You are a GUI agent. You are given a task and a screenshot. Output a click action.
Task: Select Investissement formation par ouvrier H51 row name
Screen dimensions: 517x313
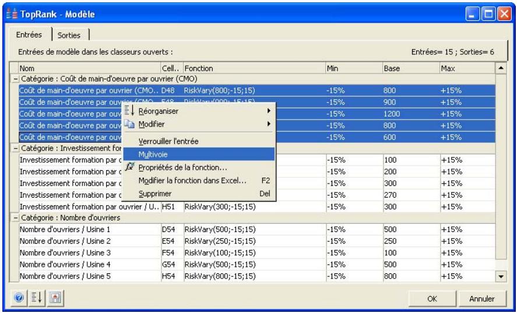(x=90, y=207)
